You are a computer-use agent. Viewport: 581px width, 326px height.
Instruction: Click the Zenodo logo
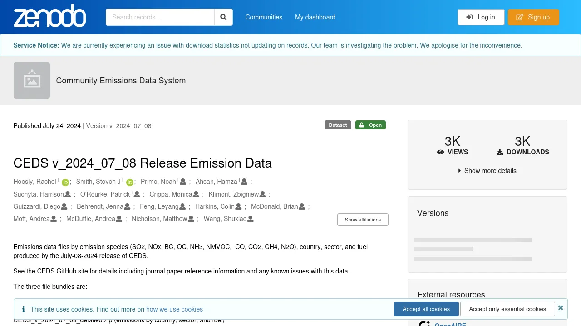coord(50,17)
